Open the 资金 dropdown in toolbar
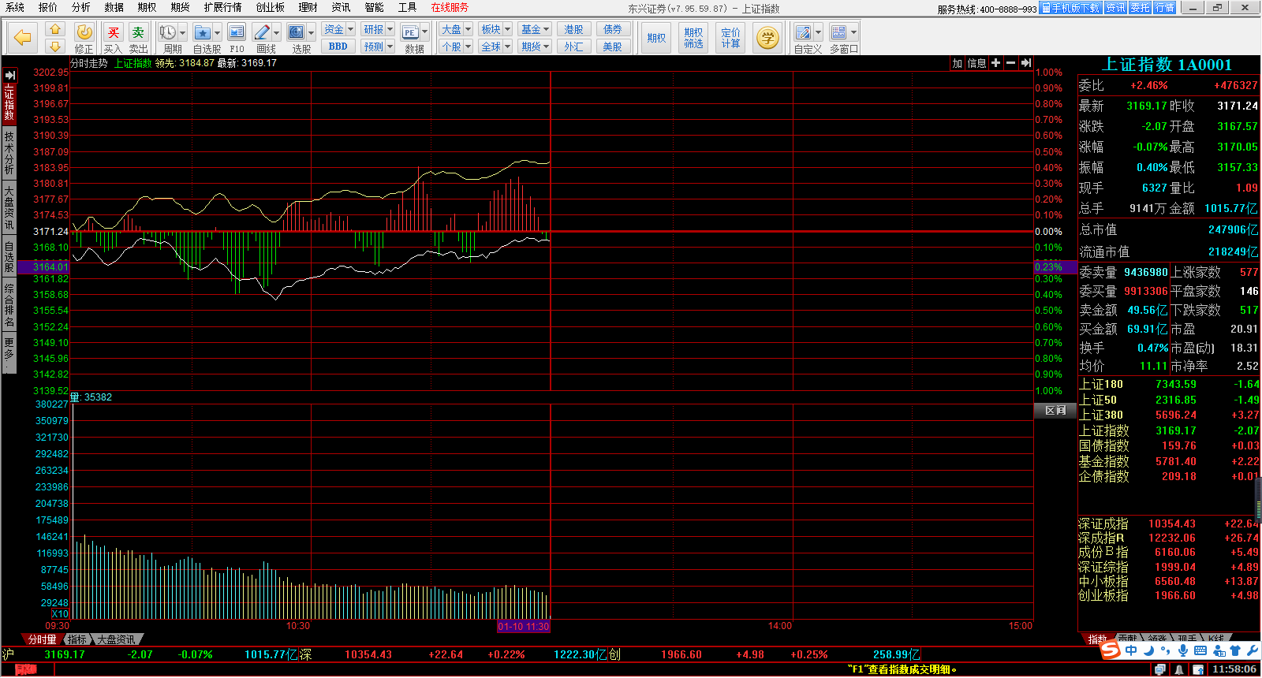 [338, 29]
